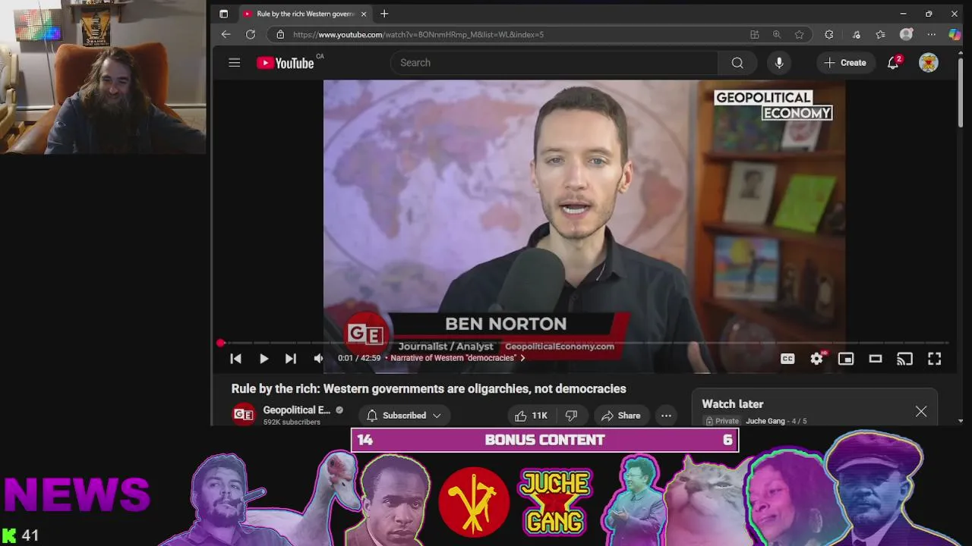This screenshot has height=546, width=972.
Task: Play the video
Action: coord(264,359)
